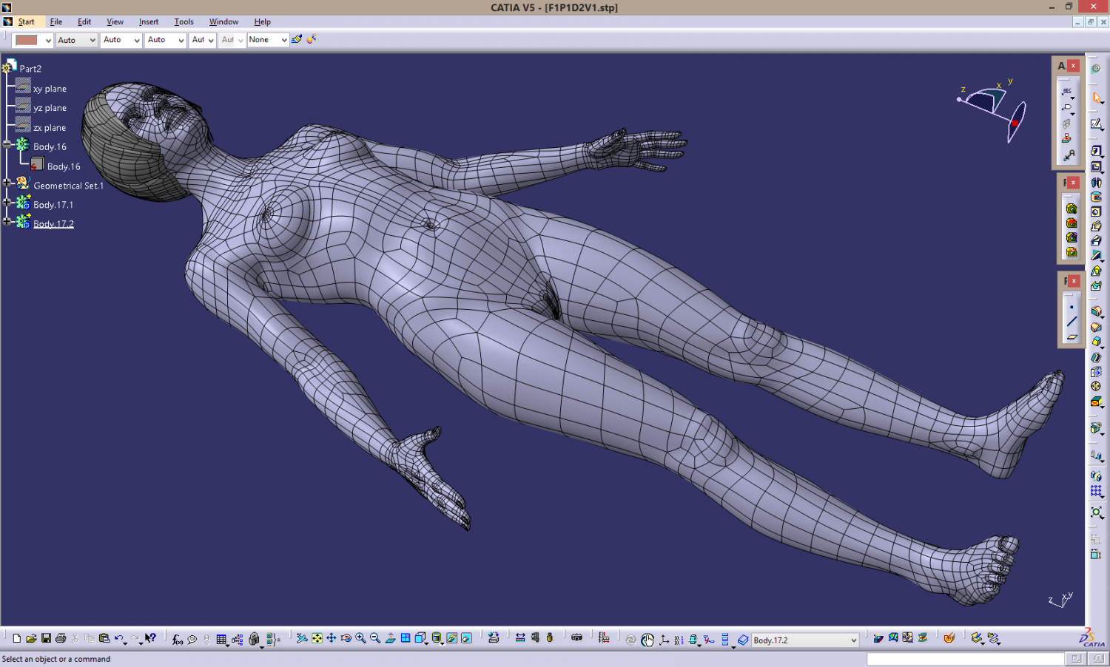The width and height of the screenshot is (1110, 667).
Task: Close the annotation floating palette
Action: [x=1073, y=66]
